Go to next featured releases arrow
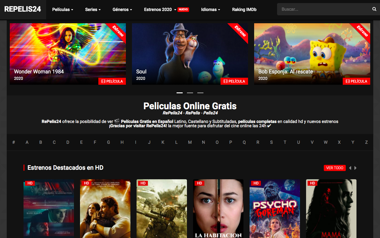The image size is (380, 238). (356, 168)
